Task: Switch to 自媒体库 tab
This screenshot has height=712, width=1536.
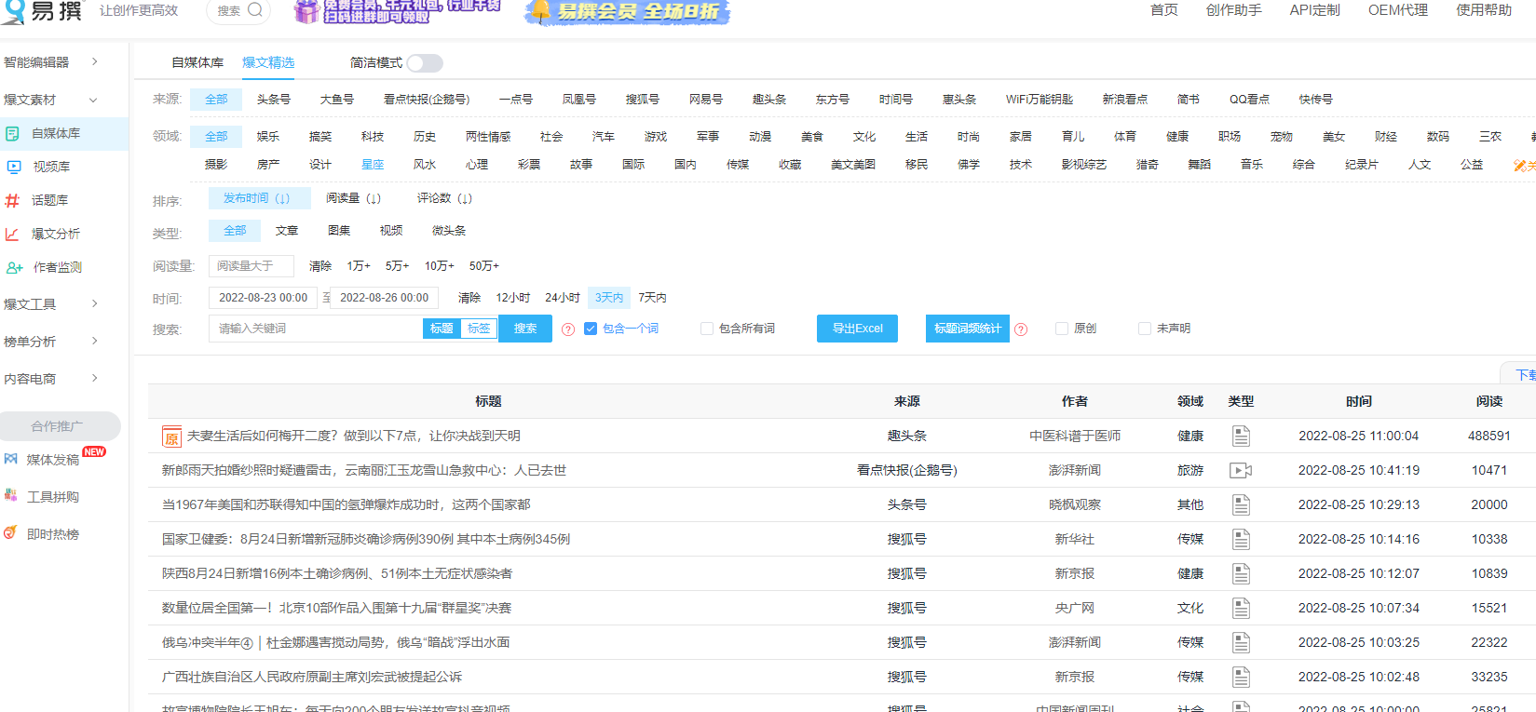Action: coord(197,62)
